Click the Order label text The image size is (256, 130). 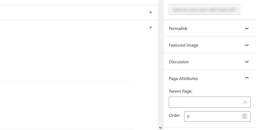coord(174,115)
